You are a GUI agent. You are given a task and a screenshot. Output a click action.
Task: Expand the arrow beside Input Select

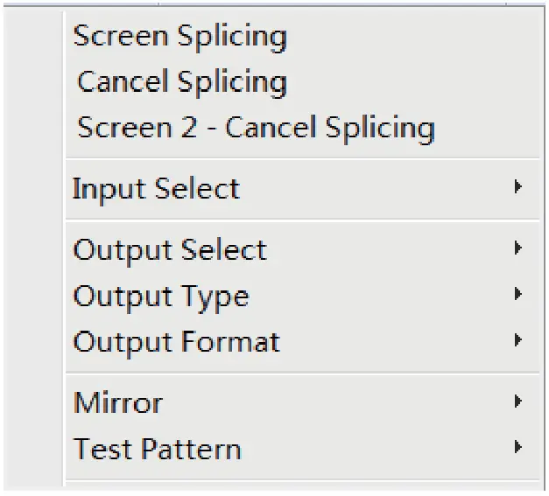519,187
